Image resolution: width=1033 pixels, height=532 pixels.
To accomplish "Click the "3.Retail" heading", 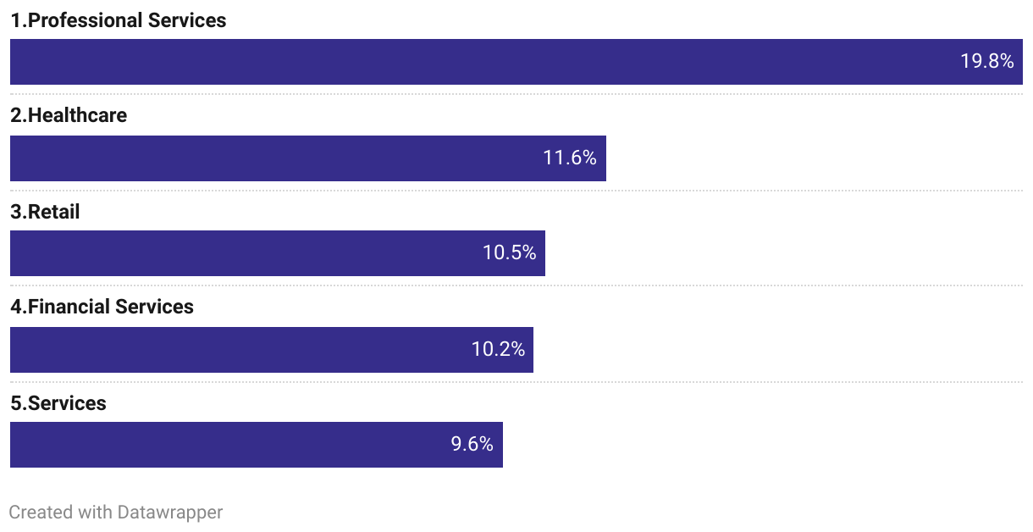I will (45, 212).
